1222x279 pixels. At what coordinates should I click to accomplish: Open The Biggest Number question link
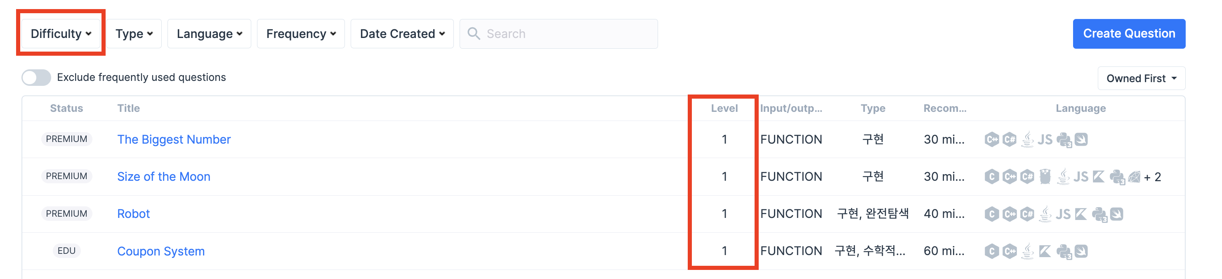tap(174, 139)
